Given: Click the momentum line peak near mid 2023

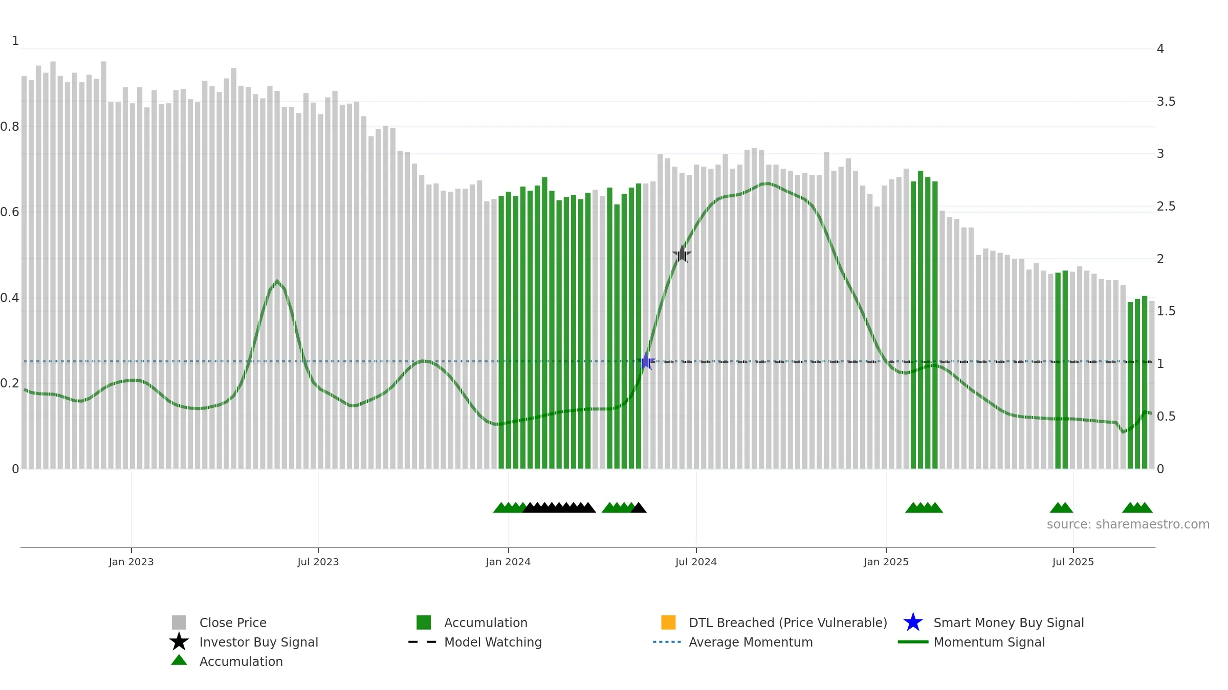Looking at the screenshot, I should [x=277, y=281].
